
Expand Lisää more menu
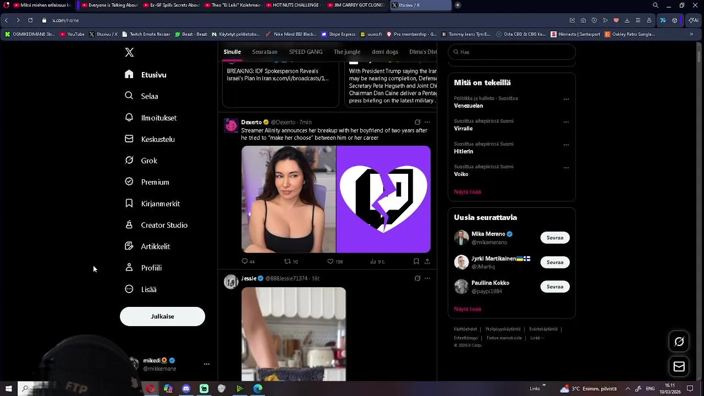[x=141, y=289]
